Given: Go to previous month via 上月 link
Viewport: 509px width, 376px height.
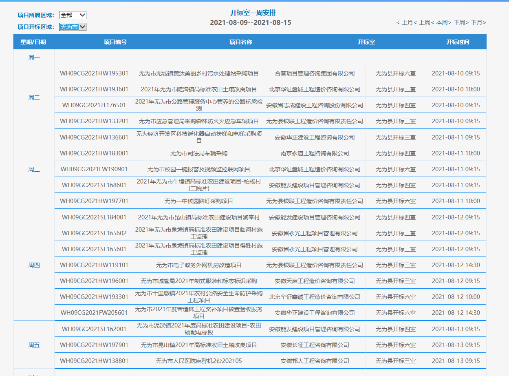Looking at the screenshot, I should tap(407, 22).
